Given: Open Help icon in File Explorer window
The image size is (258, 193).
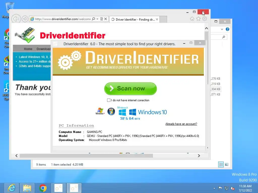Looking at the screenshot, I should 228,29.
